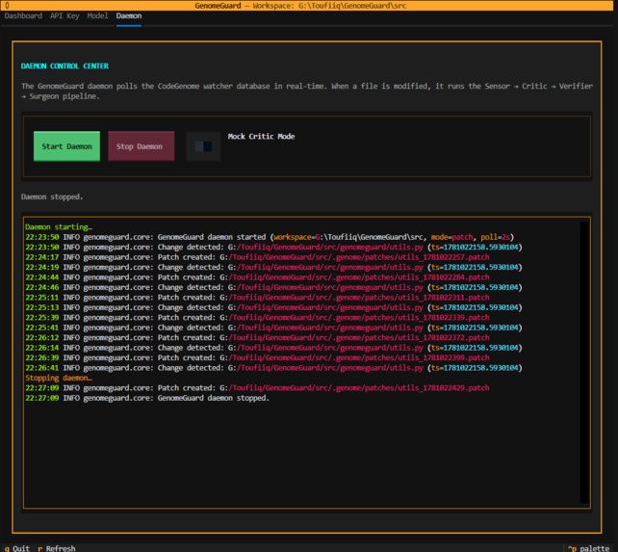Click the Quit shortcut in footer

tap(17, 548)
